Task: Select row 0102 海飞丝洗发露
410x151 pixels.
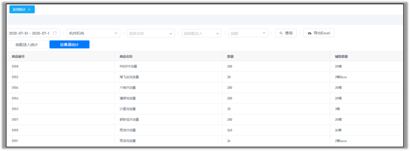Action: tap(205, 77)
